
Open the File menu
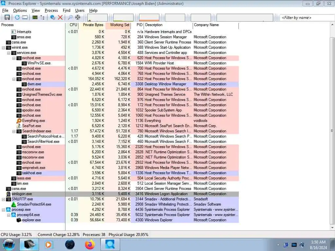5,10
